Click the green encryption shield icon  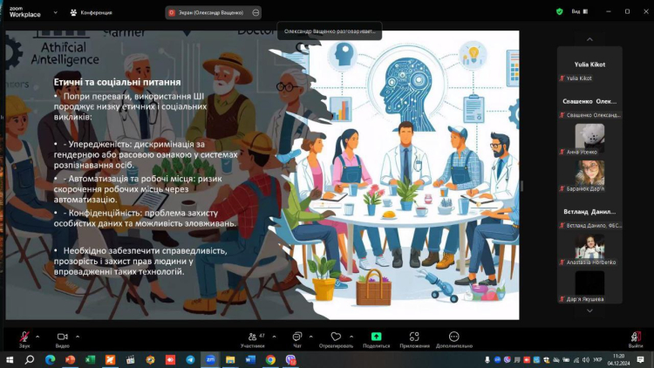[x=560, y=11]
